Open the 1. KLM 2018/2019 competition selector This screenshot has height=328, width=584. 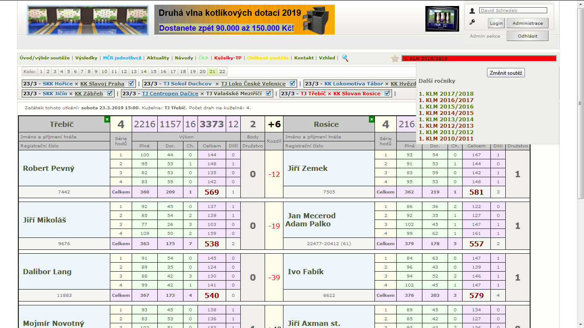coord(479,59)
